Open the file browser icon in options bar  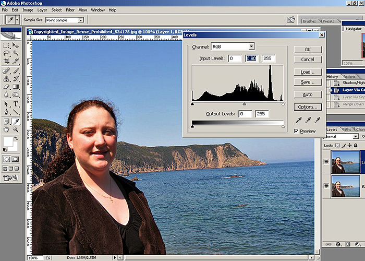[291, 20]
